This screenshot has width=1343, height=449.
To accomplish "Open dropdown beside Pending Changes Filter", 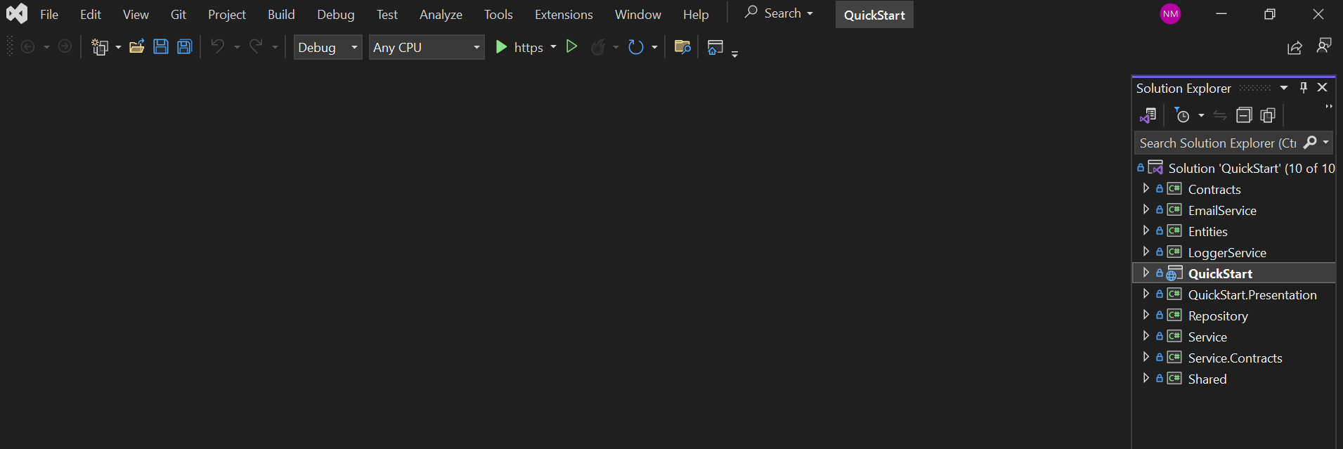I will [1201, 115].
